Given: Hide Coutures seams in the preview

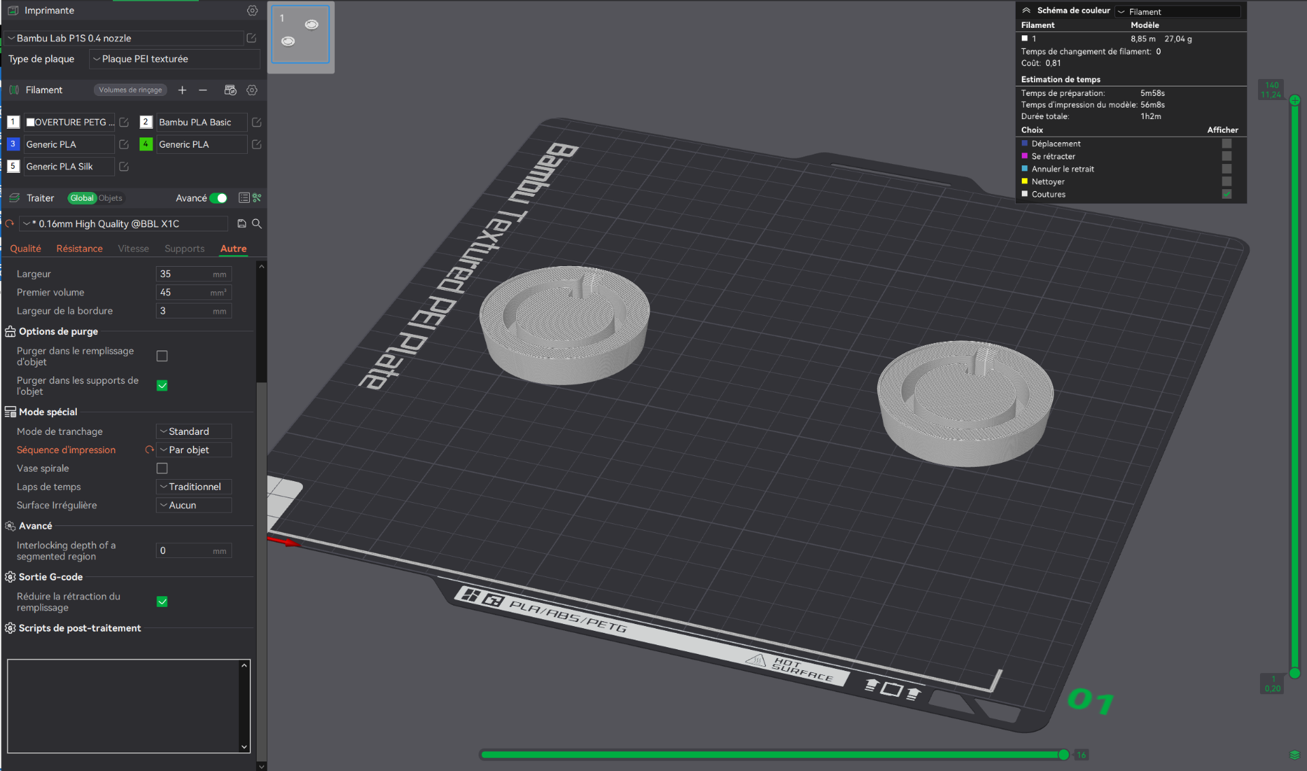Looking at the screenshot, I should [x=1227, y=194].
